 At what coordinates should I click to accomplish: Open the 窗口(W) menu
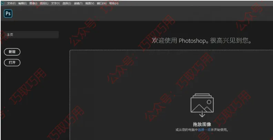(x=102, y=3)
